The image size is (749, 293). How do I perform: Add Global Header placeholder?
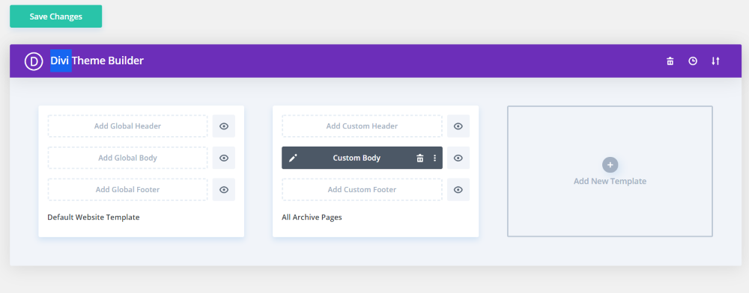click(127, 126)
